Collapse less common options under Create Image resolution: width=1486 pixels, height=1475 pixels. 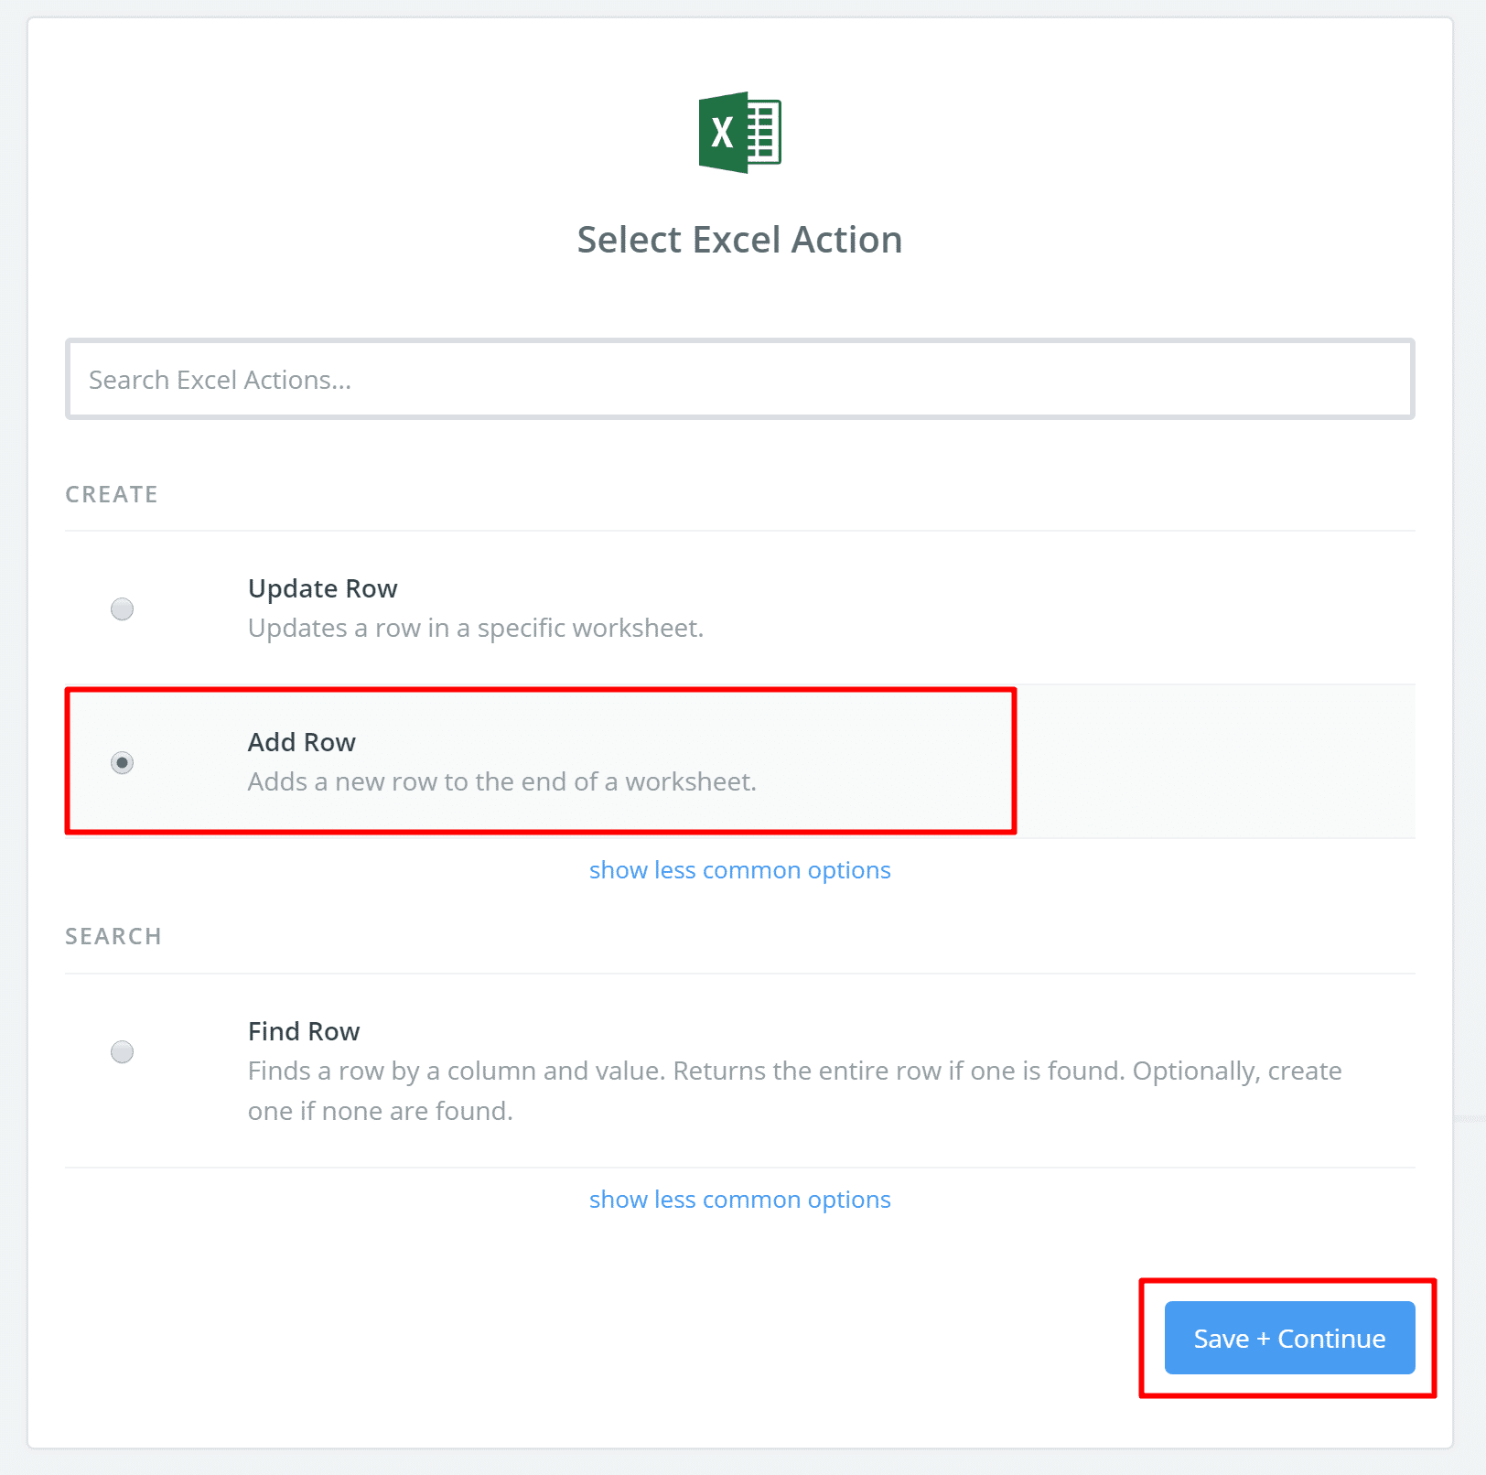click(x=739, y=870)
